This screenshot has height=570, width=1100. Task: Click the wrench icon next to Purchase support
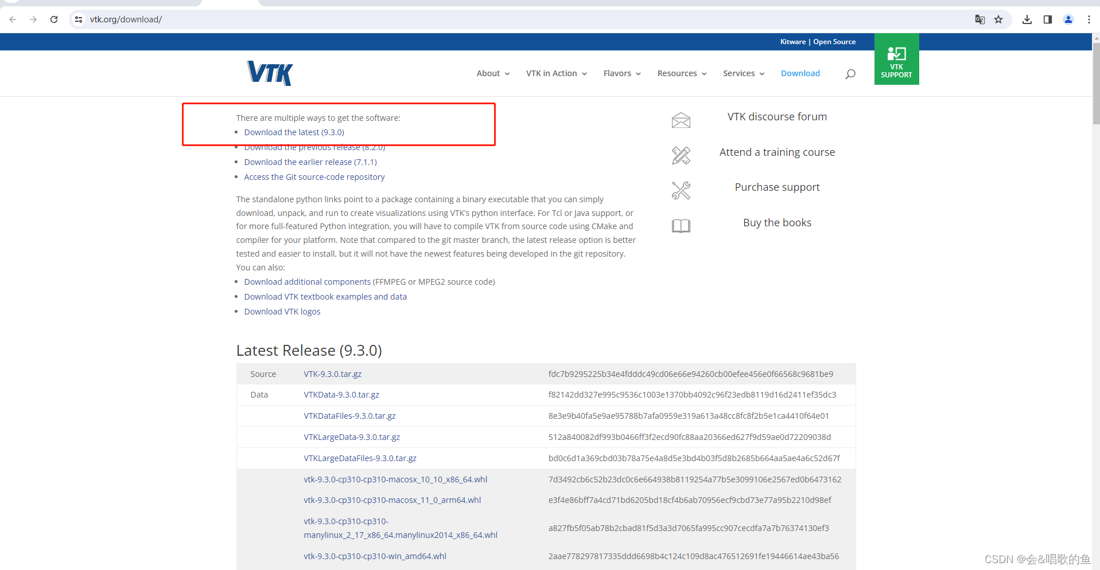tap(681, 190)
